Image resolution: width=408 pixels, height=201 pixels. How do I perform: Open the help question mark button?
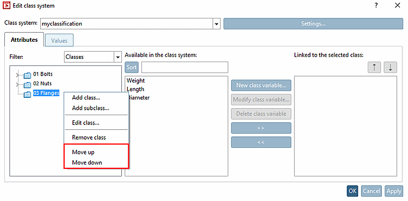coord(376,5)
